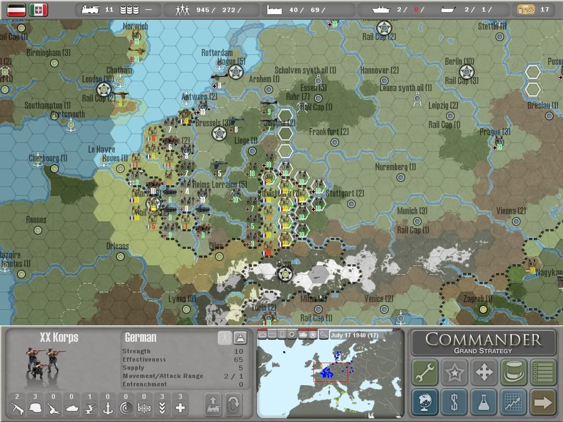Select the artillery cannon stat icon
The image size is (563, 422).
click(x=53, y=404)
